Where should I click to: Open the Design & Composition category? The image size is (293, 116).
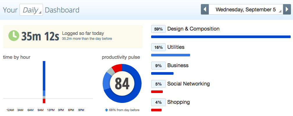[193, 29]
